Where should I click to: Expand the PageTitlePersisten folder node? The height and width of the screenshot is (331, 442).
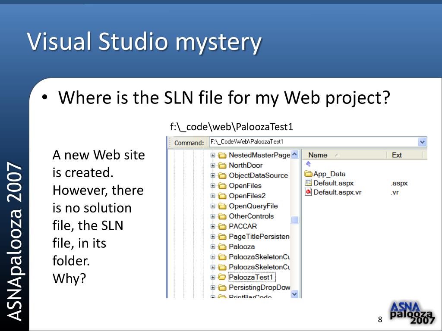[213, 237]
